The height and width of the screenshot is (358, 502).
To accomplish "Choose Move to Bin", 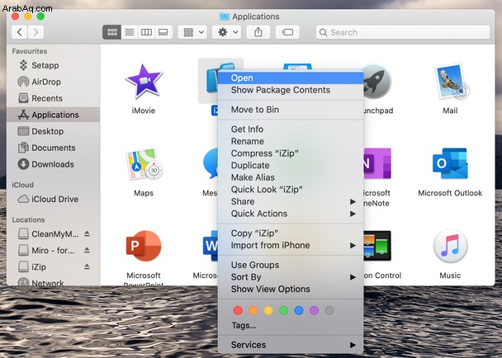I will [x=291, y=110].
